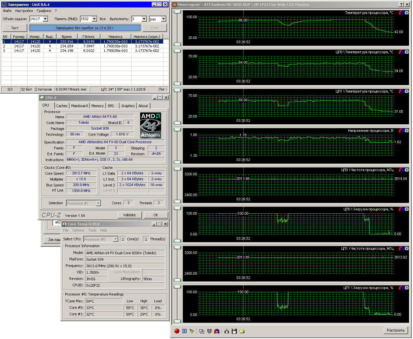Viewport: 413px width, 339px height.
Task: Click the overlapping windows icon in monitoring toolbar
Action: tap(202, 331)
